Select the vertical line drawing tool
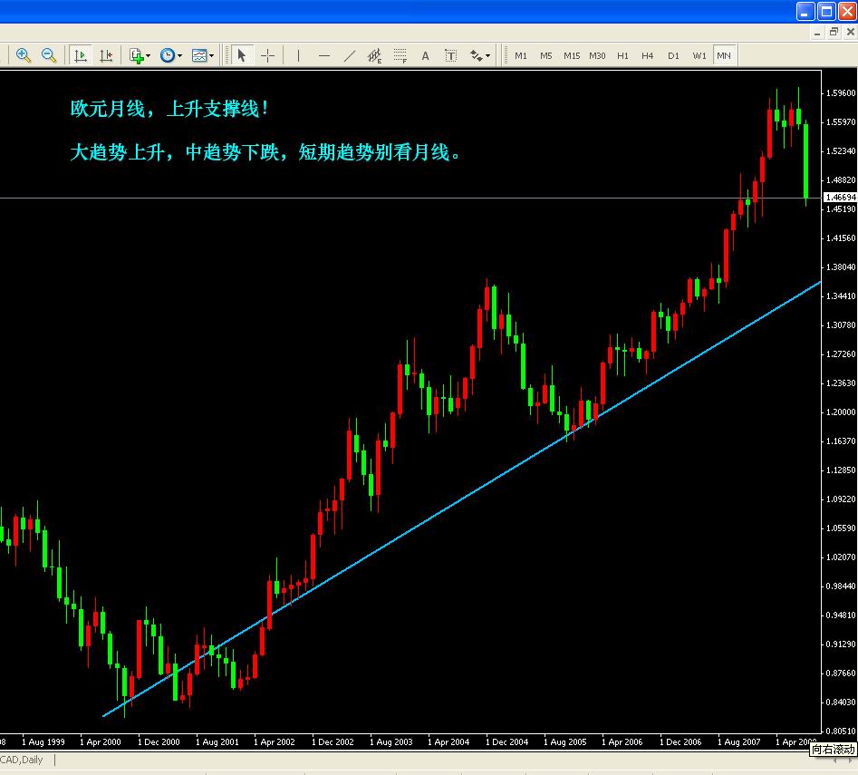 click(x=298, y=55)
